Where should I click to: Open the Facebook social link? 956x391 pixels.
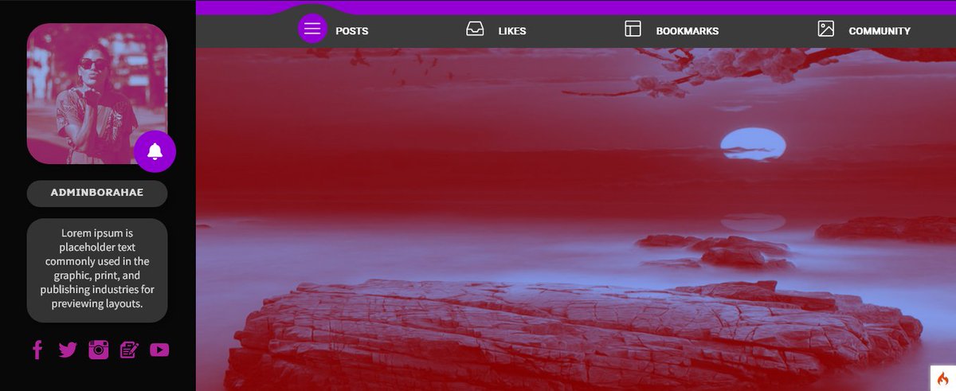[x=37, y=350]
